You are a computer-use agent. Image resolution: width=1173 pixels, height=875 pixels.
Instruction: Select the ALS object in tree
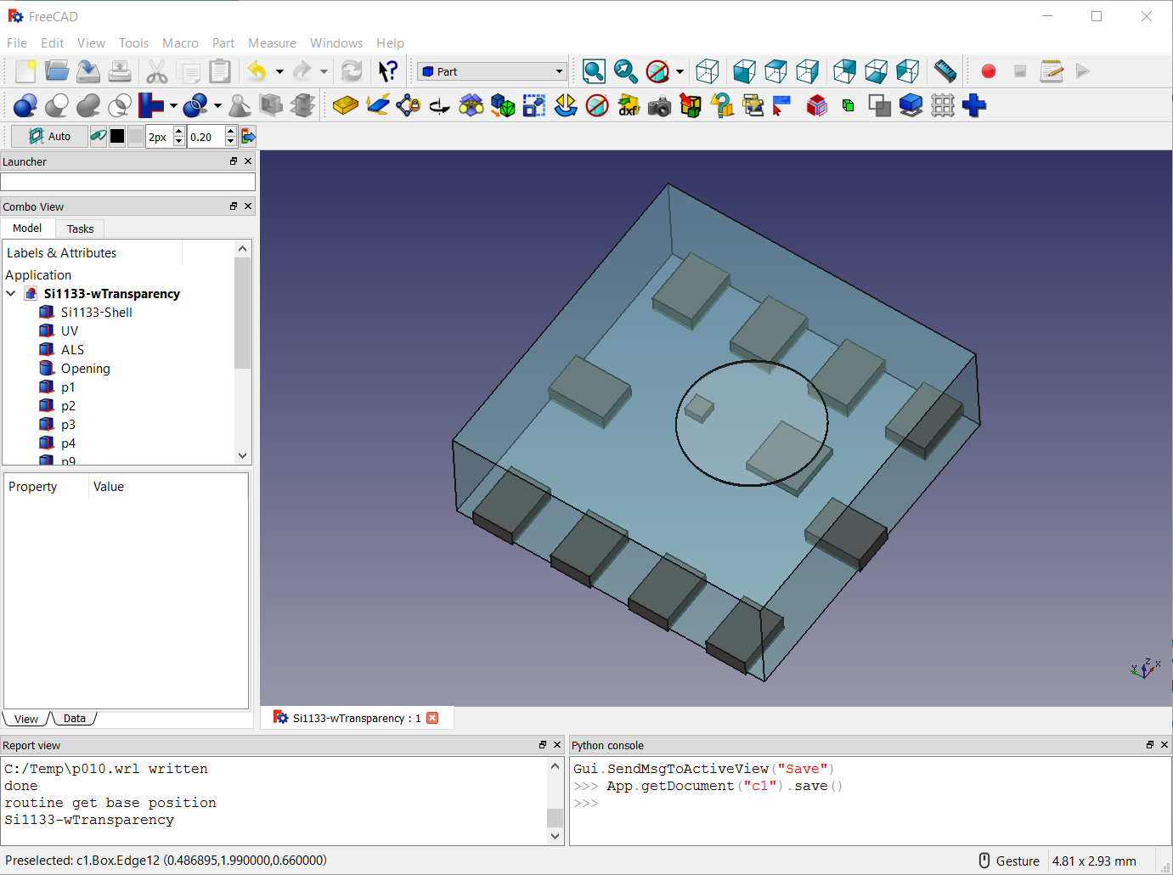tap(72, 349)
